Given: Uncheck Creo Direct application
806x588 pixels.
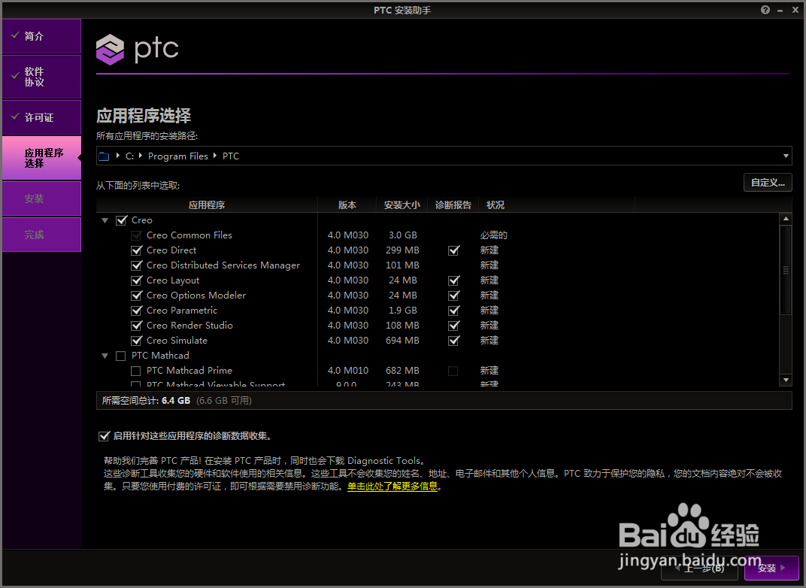Looking at the screenshot, I should point(136,250).
